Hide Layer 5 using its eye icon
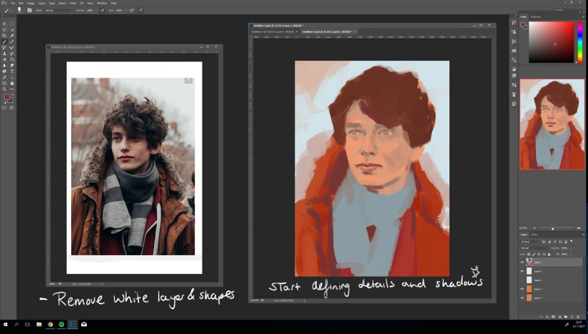 point(522,262)
